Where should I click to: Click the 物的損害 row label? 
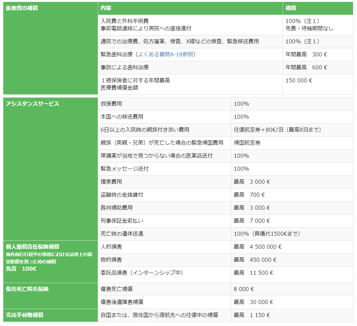pos(111,260)
